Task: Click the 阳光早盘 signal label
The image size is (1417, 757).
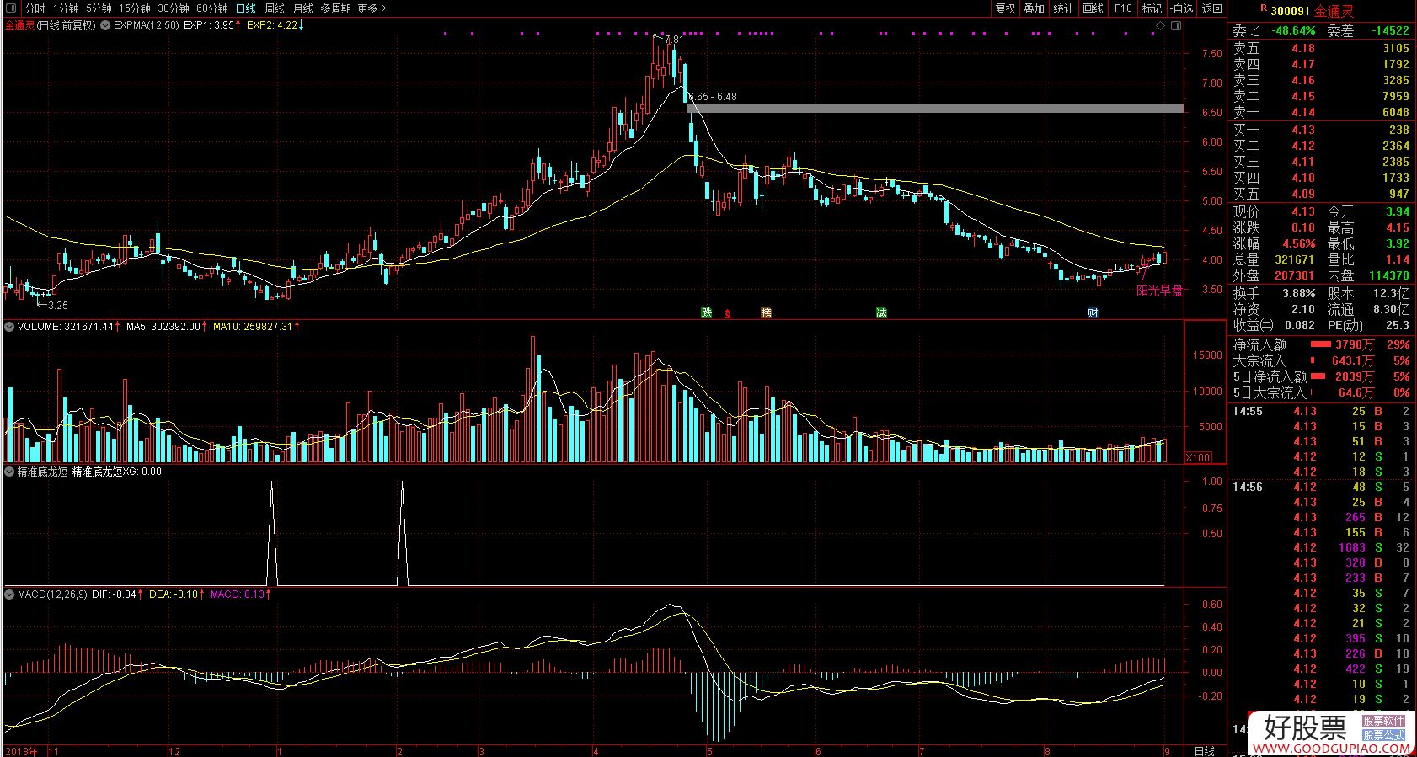Action: [x=1159, y=291]
